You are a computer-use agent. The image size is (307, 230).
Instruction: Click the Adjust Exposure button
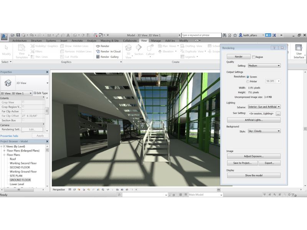pyautogui.click(x=254, y=156)
